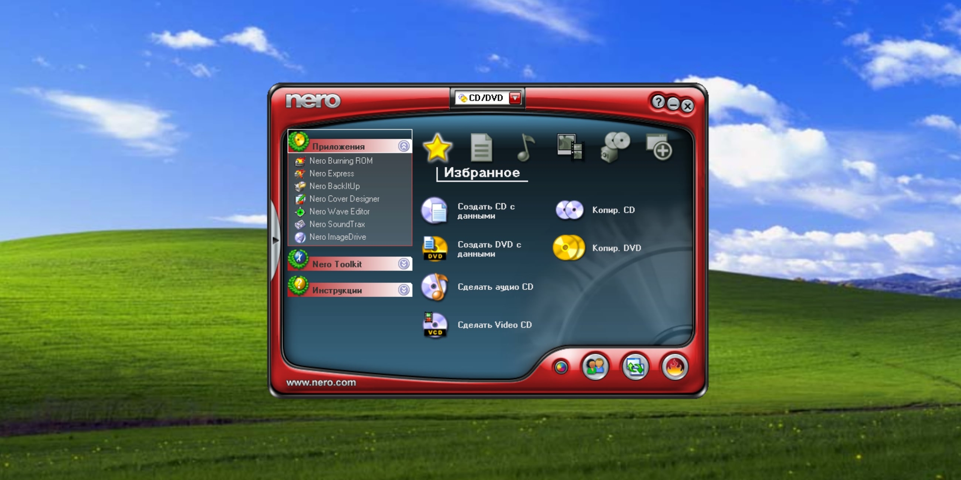This screenshot has width=961, height=480.
Task: Minimize the Nero StartSmart window
Action: coord(673,104)
